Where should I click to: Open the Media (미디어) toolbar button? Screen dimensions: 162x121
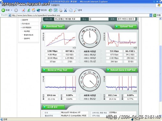click(x=41, y=10)
